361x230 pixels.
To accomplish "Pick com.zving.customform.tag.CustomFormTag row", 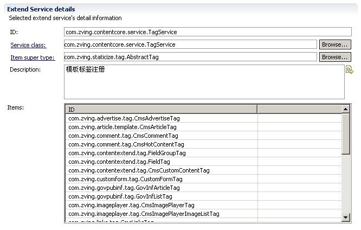I will (125, 179).
